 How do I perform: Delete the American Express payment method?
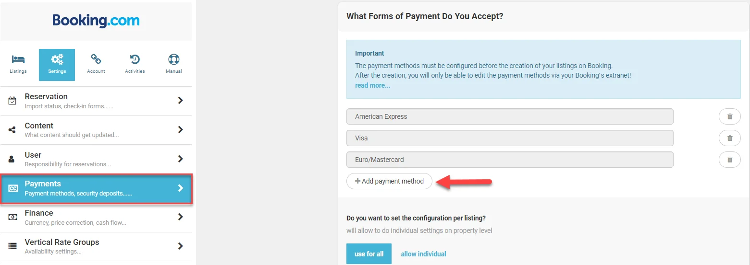click(x=729, y=116)
